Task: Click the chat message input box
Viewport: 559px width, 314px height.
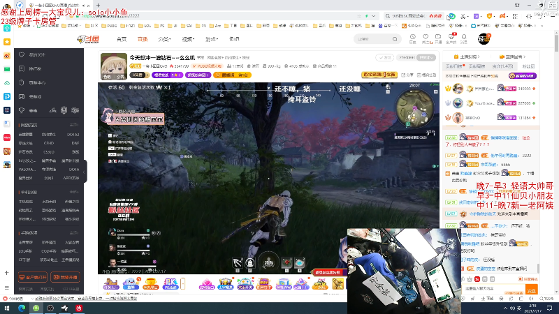Action: tap(493, 289)
